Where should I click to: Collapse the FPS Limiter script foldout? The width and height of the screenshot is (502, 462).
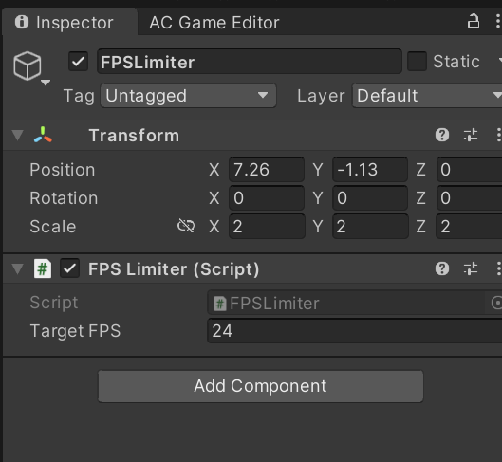pyautogui.click(x=18, y=268)
